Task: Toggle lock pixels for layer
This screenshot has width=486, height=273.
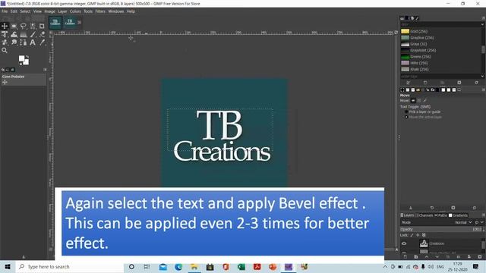Action: [412, 235]
